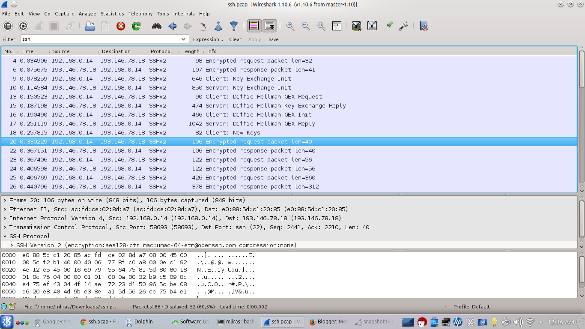The width and height of the screenshot is (585, 329).
Task: Edit coloring rules icon
Action: pyautogui.click(x=388, y=26)
